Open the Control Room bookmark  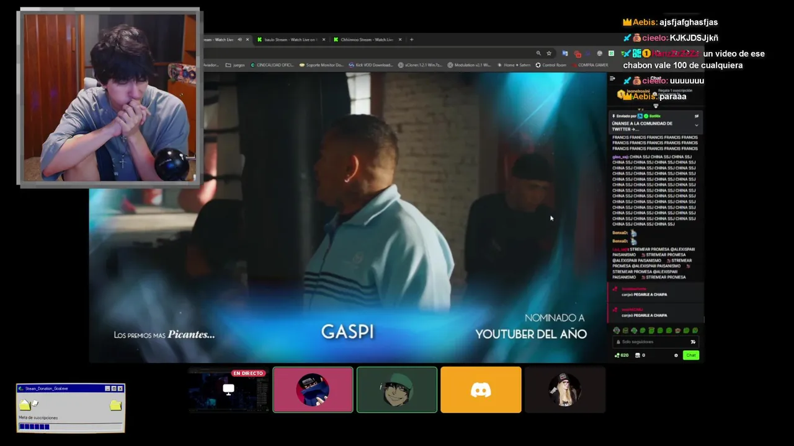point(551,65)
